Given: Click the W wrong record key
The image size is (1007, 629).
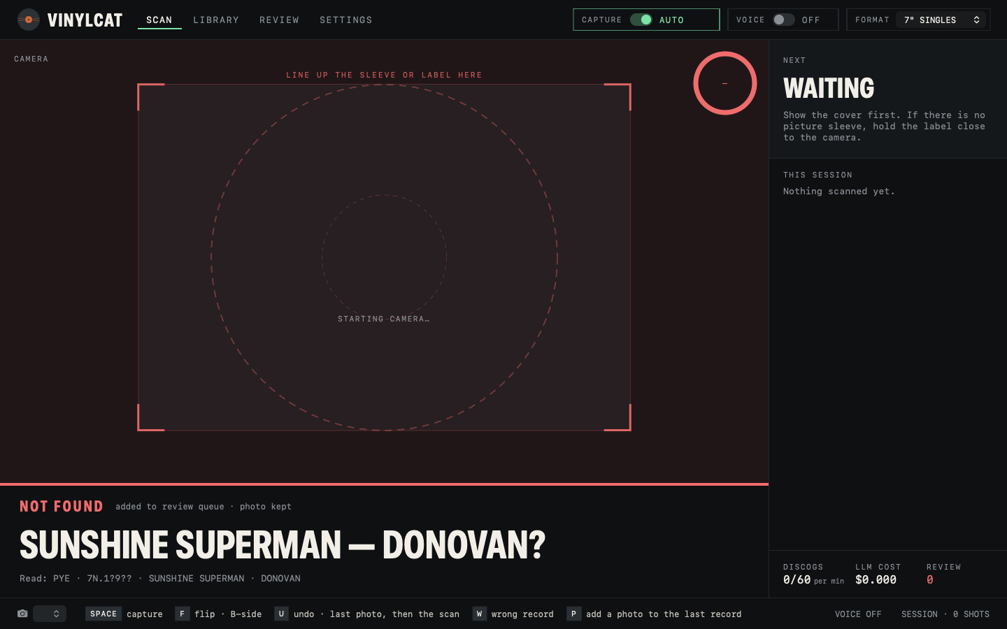Looking at the screenshot, I should [479, 614].
